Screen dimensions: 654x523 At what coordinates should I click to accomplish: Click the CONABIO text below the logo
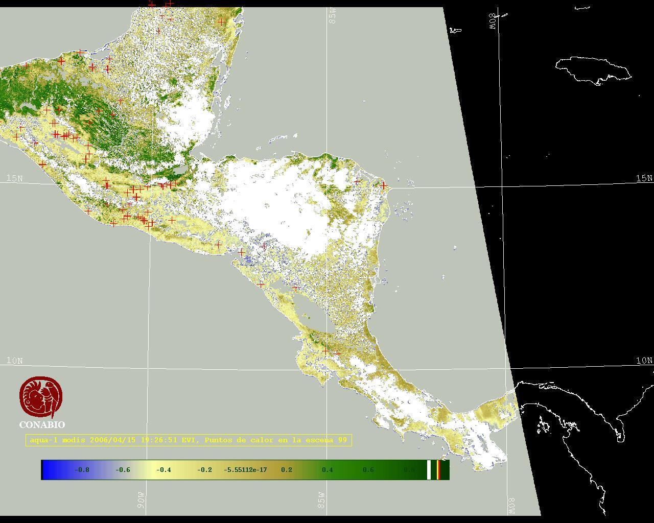pos(42,425)
